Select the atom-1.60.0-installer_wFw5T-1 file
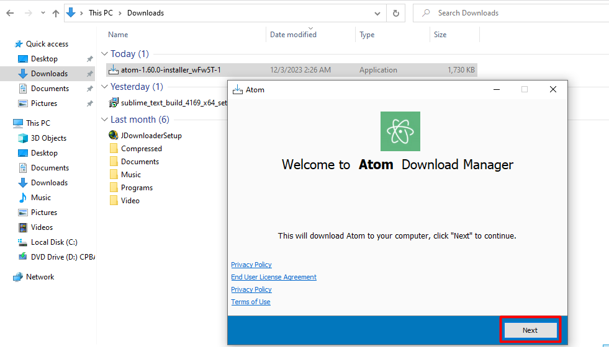Image resolution: width=609 pixels, height=347 pixels. click(x=292, y=70)
